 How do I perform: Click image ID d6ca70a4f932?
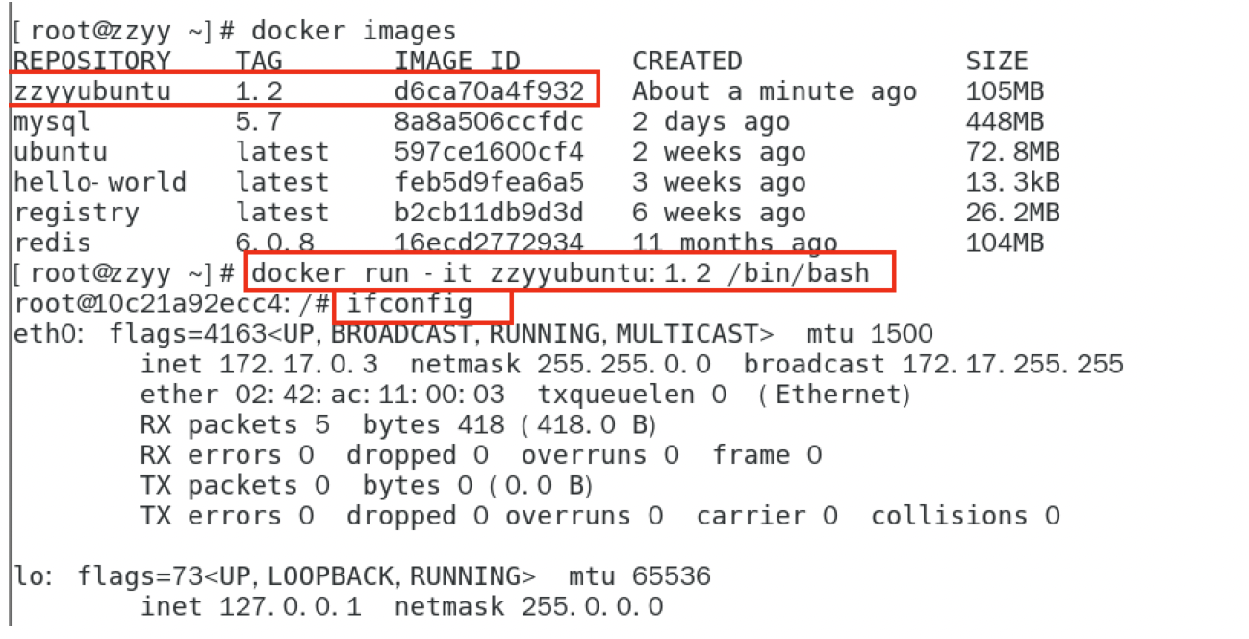tap(489, 91)
